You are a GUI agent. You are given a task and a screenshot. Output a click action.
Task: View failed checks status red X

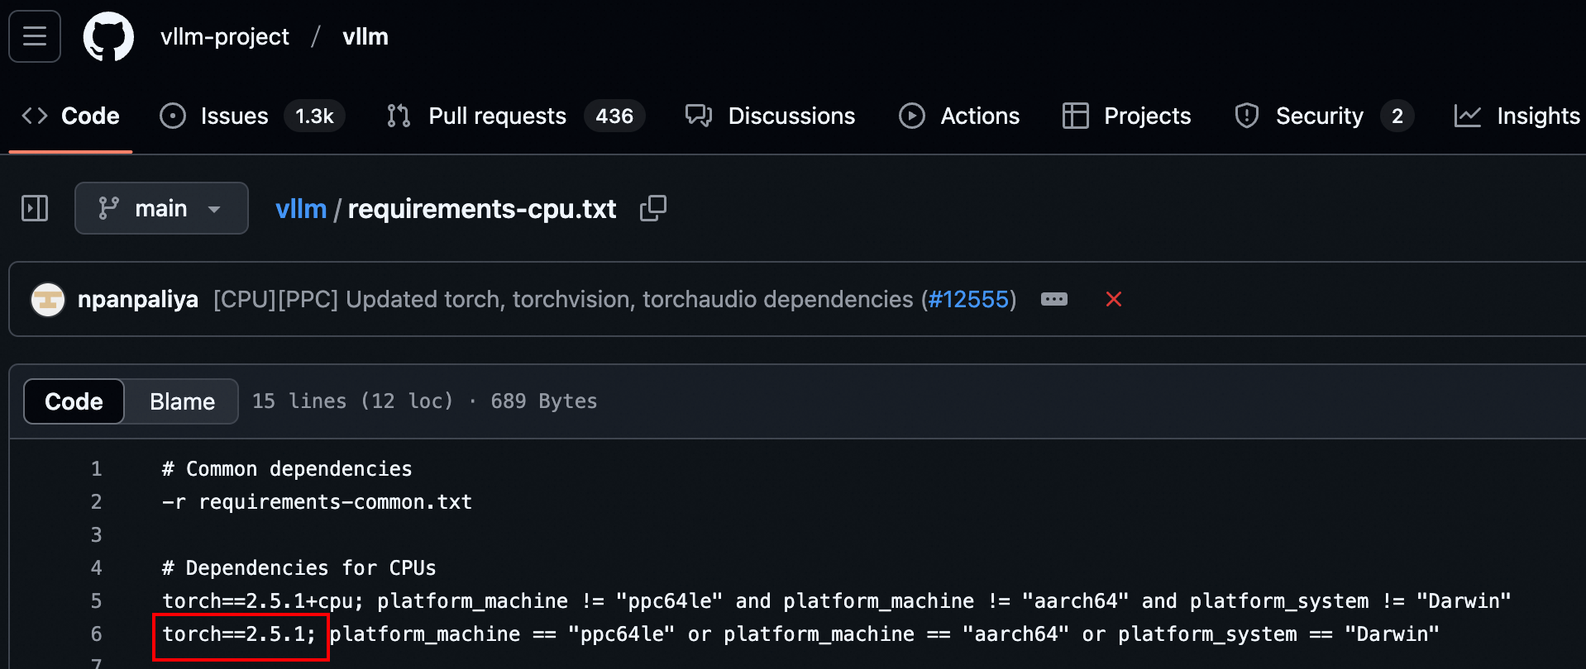tap(1114, 299)
